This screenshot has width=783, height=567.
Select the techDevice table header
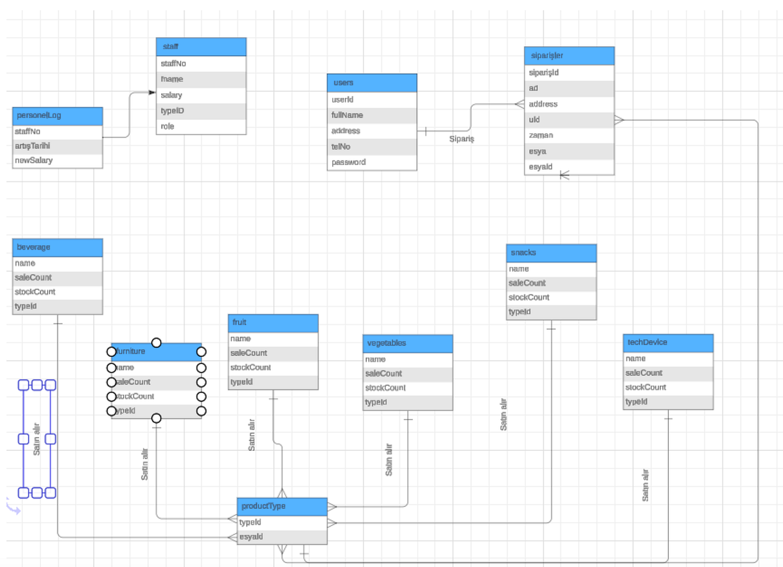point(667,343)
